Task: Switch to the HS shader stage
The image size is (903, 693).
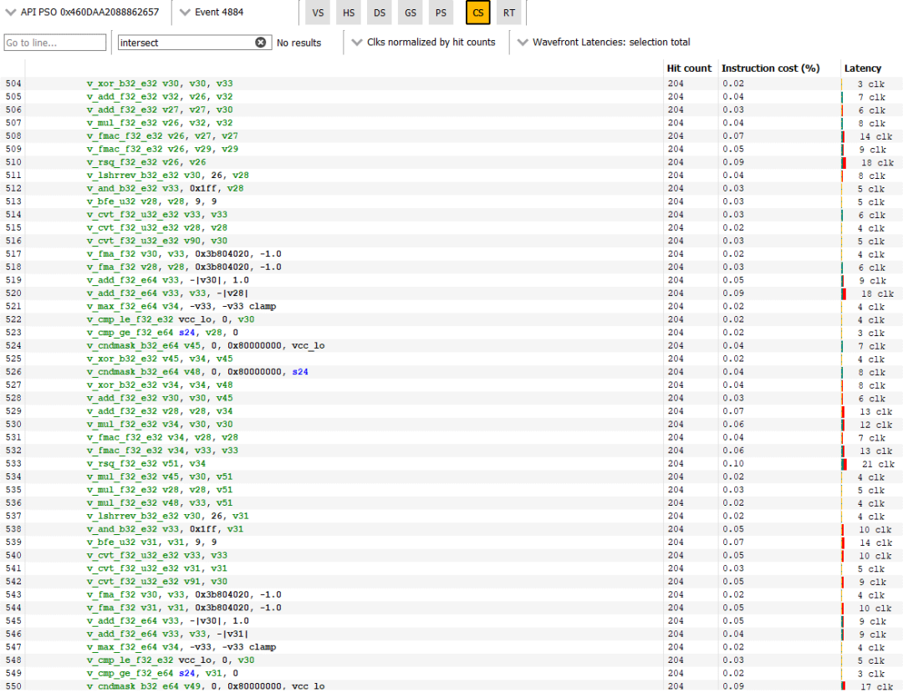Action: [349, 13]
